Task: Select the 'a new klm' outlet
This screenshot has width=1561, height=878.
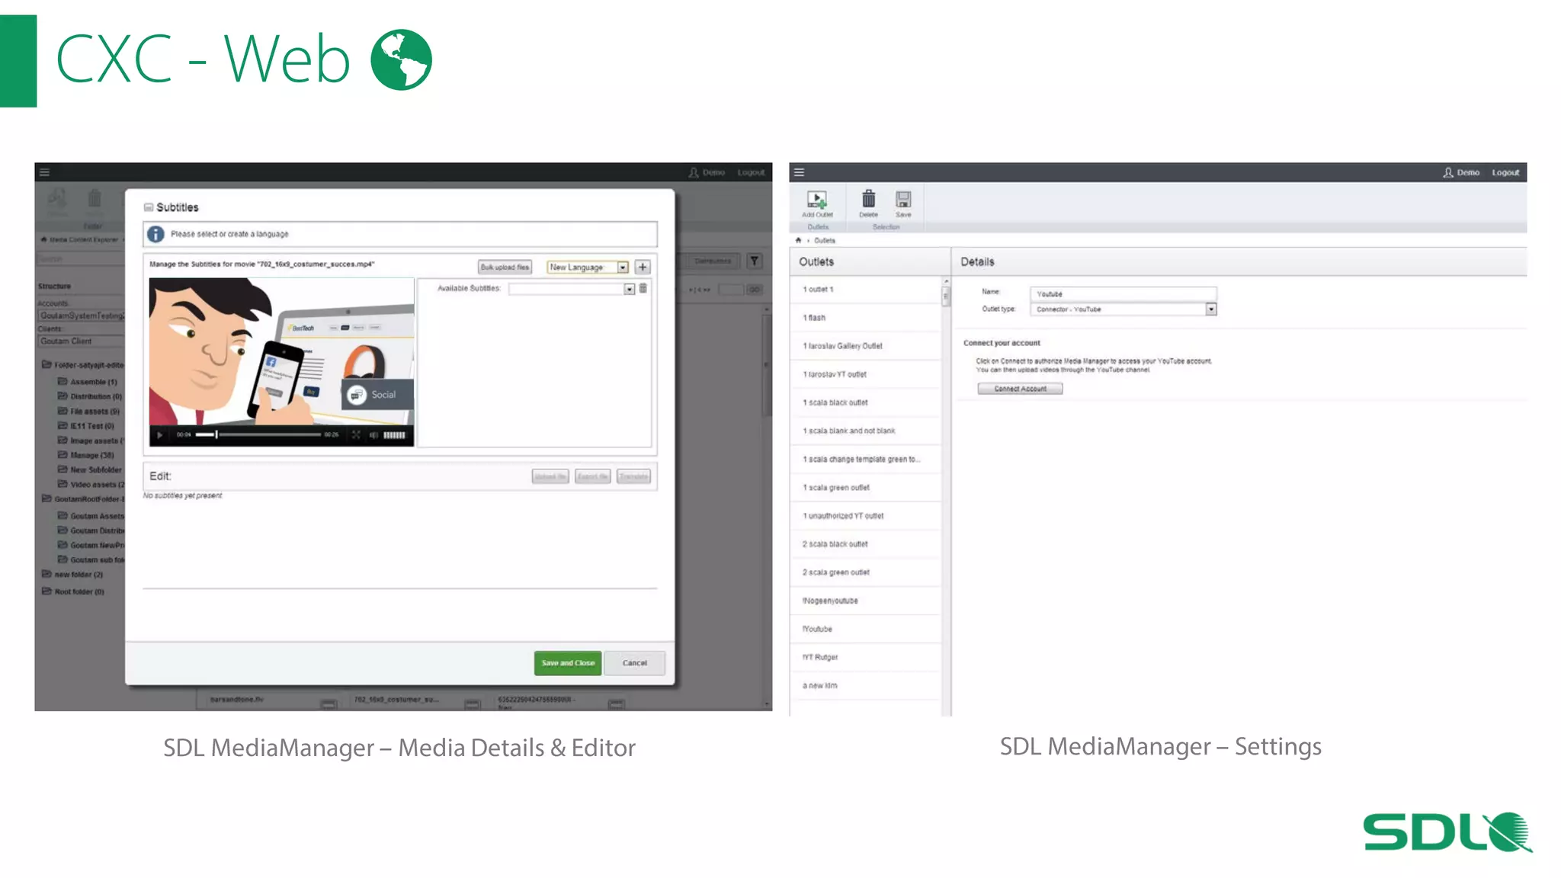Action: coord(866,685)
